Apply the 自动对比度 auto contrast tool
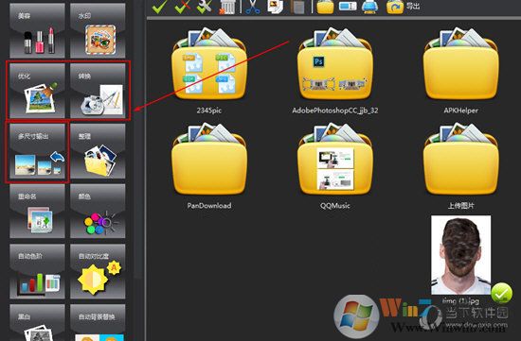The height and width of the screenshot is (341, 521). tap(98, 271)
